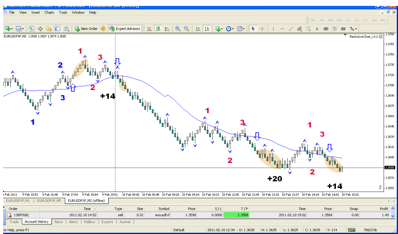
Task: Open the Navigator star-folder panel
Action: (49, 29)
